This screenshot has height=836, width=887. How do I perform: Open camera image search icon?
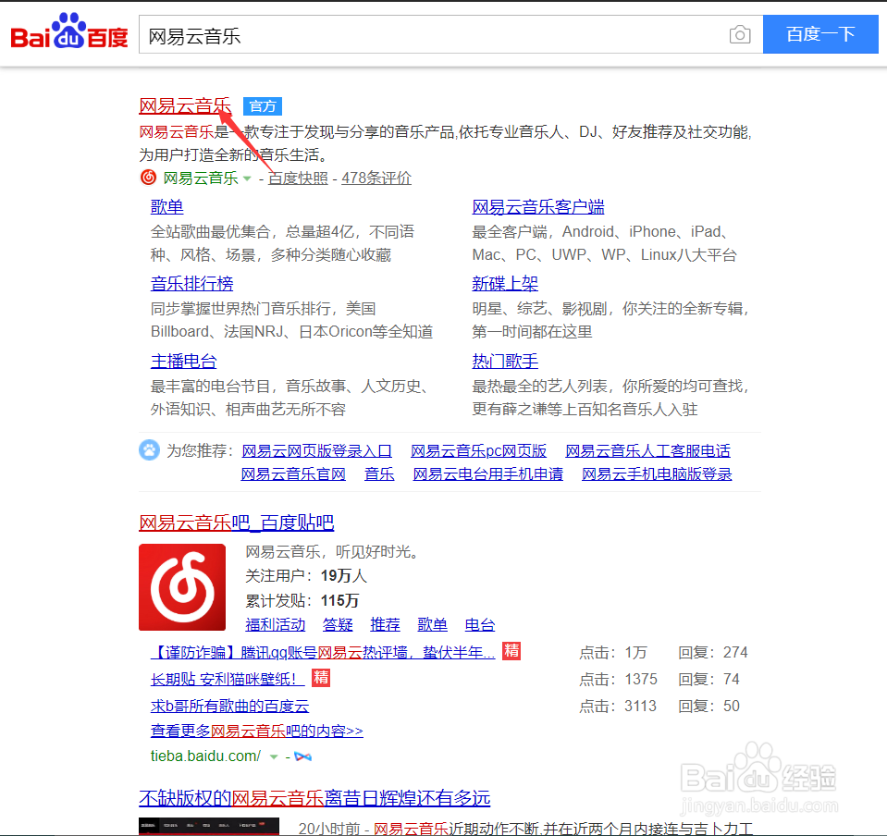pyautogui.click(x=739, y=34)
